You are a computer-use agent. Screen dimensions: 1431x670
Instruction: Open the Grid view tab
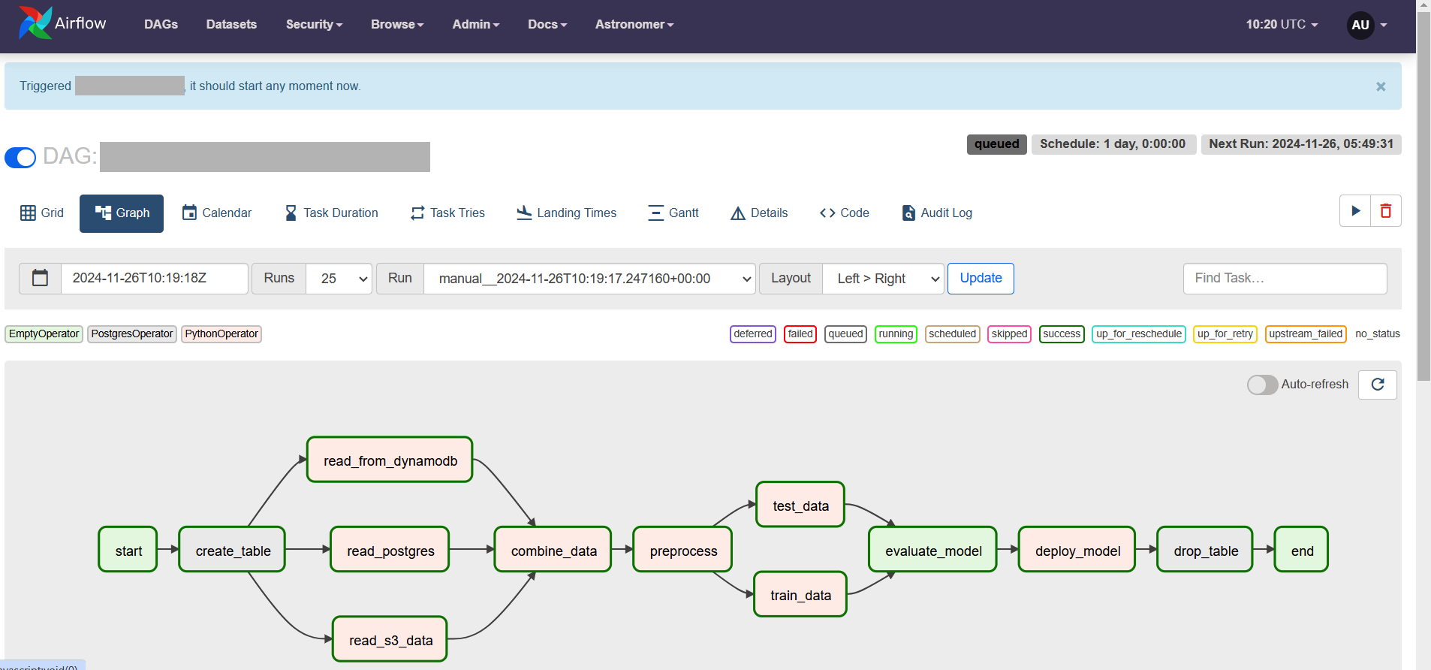[42, 213]
